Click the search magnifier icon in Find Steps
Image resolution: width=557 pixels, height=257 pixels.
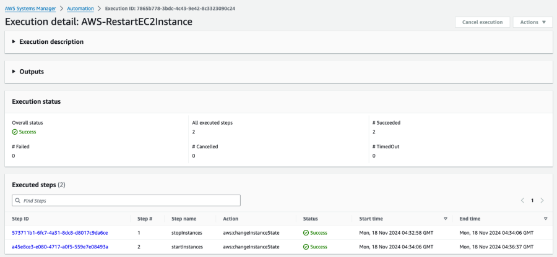pyautogui.click(x=18, y=201)
